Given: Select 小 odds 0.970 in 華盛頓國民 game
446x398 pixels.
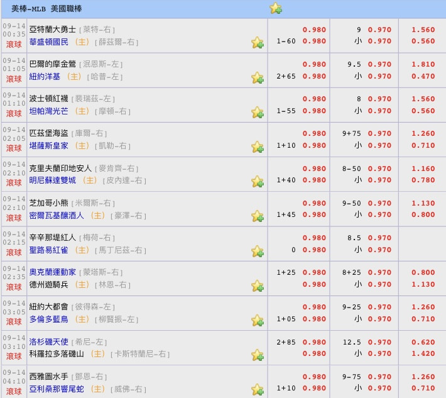Looking at the screenshot, I should click(x=379, y=41).
